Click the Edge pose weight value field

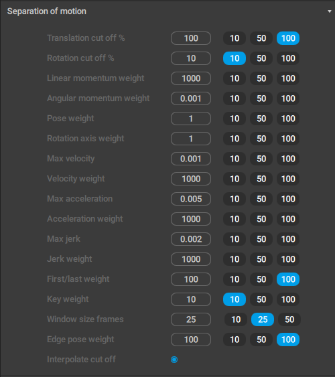click(x=191, y=340)
